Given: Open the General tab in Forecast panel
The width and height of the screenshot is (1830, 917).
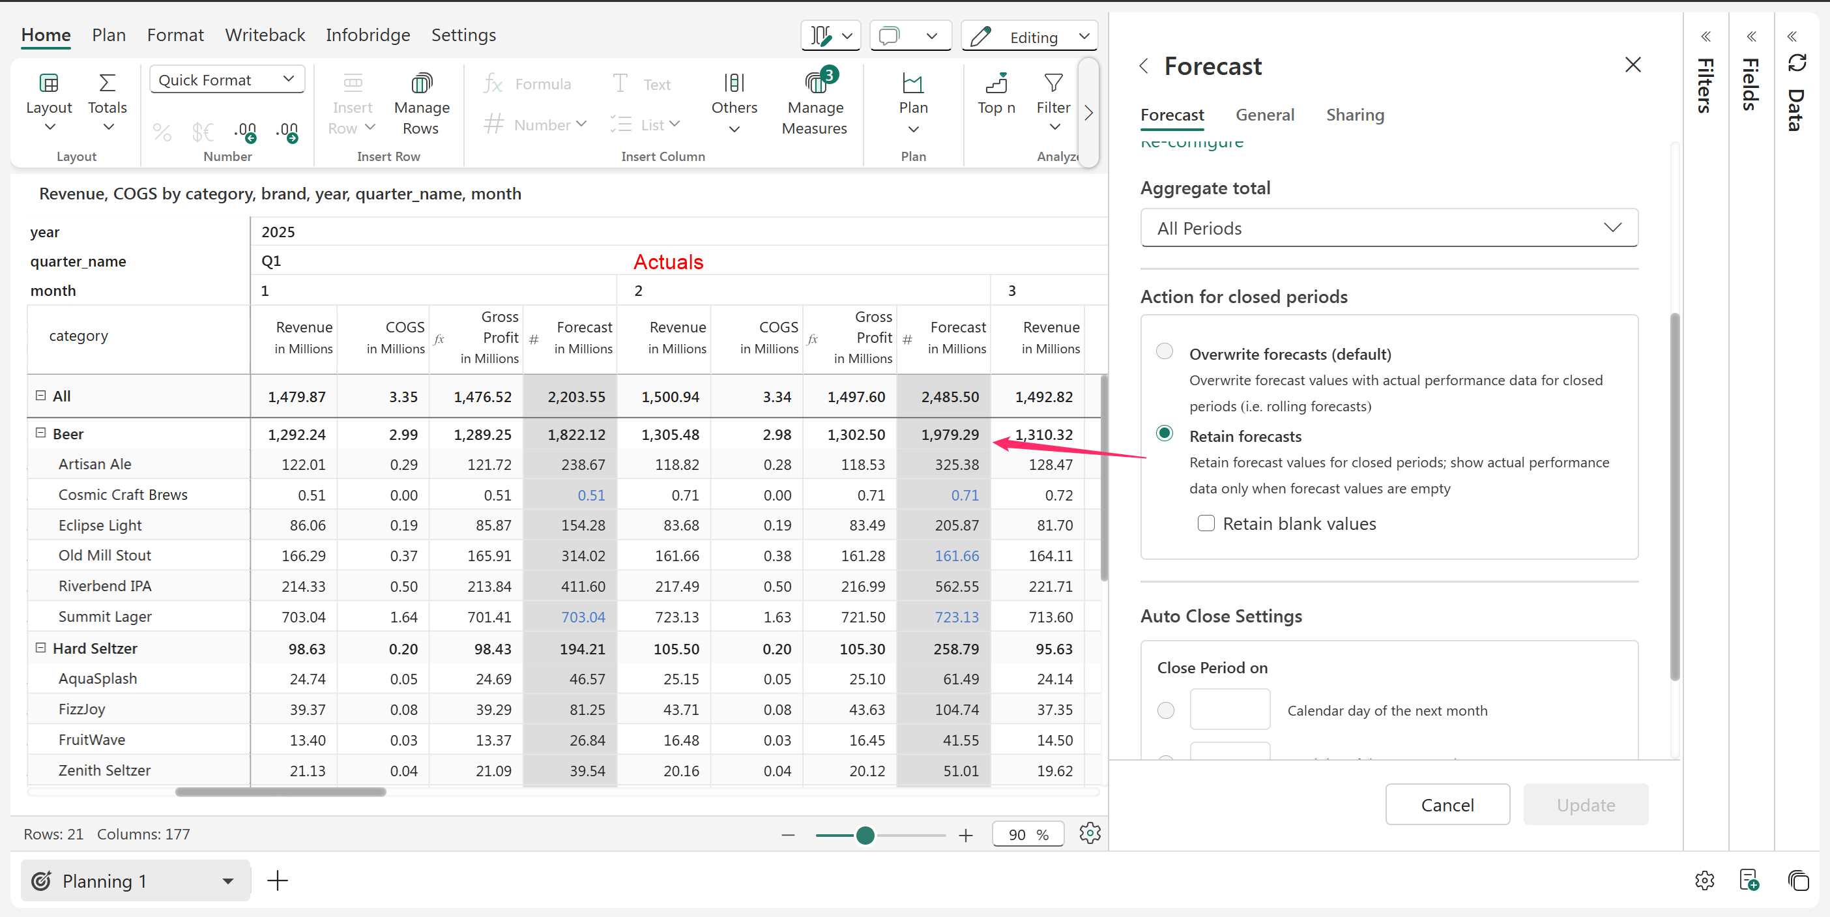Looking at the screenshot, I should point(1264,115).
